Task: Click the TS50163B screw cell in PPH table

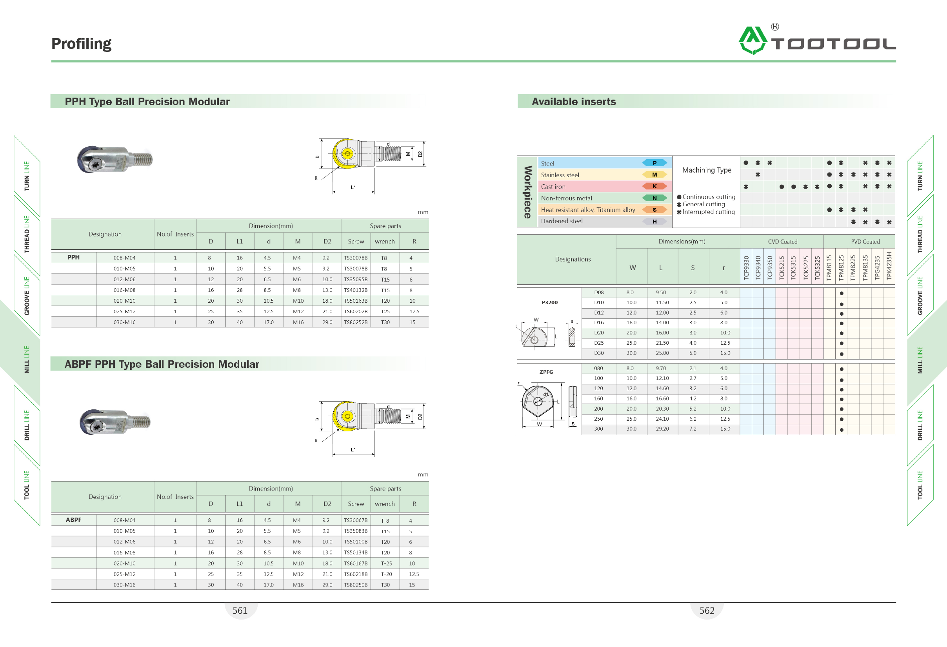Action: (x=356, y=301)
